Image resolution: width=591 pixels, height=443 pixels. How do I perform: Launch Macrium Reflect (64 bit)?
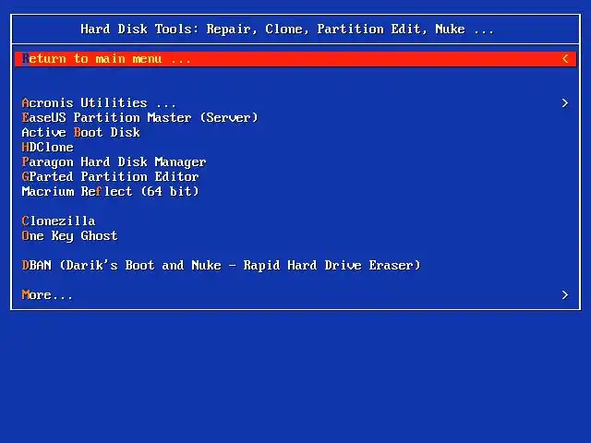[x=110, y=191]
